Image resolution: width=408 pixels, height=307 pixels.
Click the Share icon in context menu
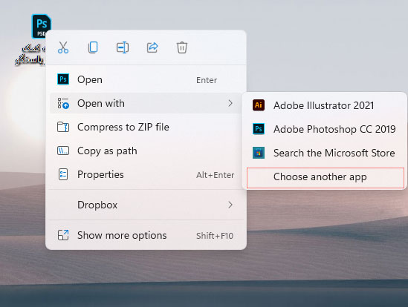(152, 47)
